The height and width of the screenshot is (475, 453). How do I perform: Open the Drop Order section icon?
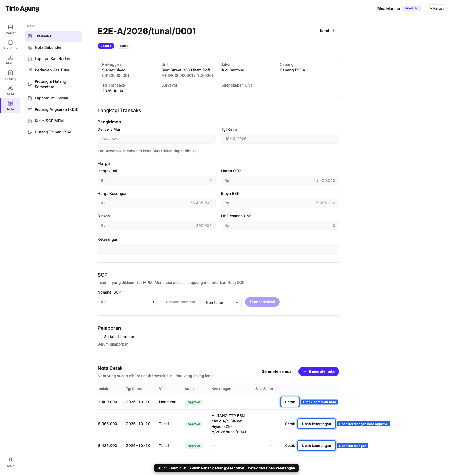click(10, 42)
